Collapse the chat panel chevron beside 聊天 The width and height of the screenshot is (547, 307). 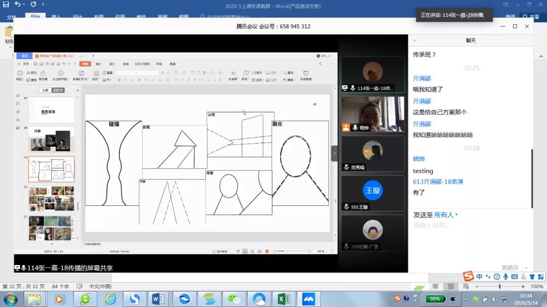coord(415,40)
